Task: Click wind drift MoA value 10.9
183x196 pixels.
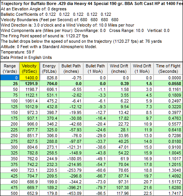Action: [x=142, y=124]
